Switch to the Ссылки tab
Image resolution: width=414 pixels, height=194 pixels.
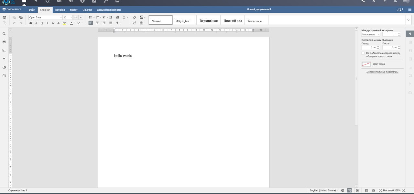(87, 10)
